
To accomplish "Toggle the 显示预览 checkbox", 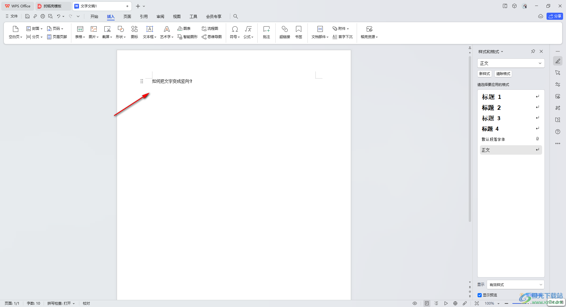I will point(480,295).
